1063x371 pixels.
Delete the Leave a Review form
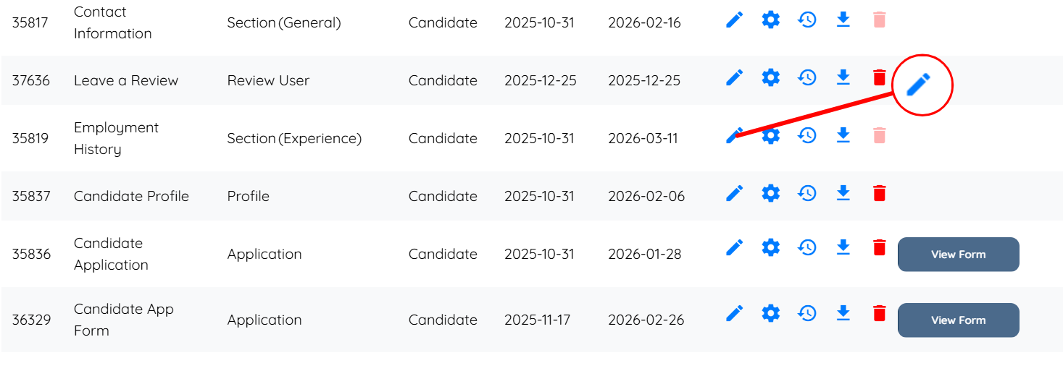(x=879, y=77)
